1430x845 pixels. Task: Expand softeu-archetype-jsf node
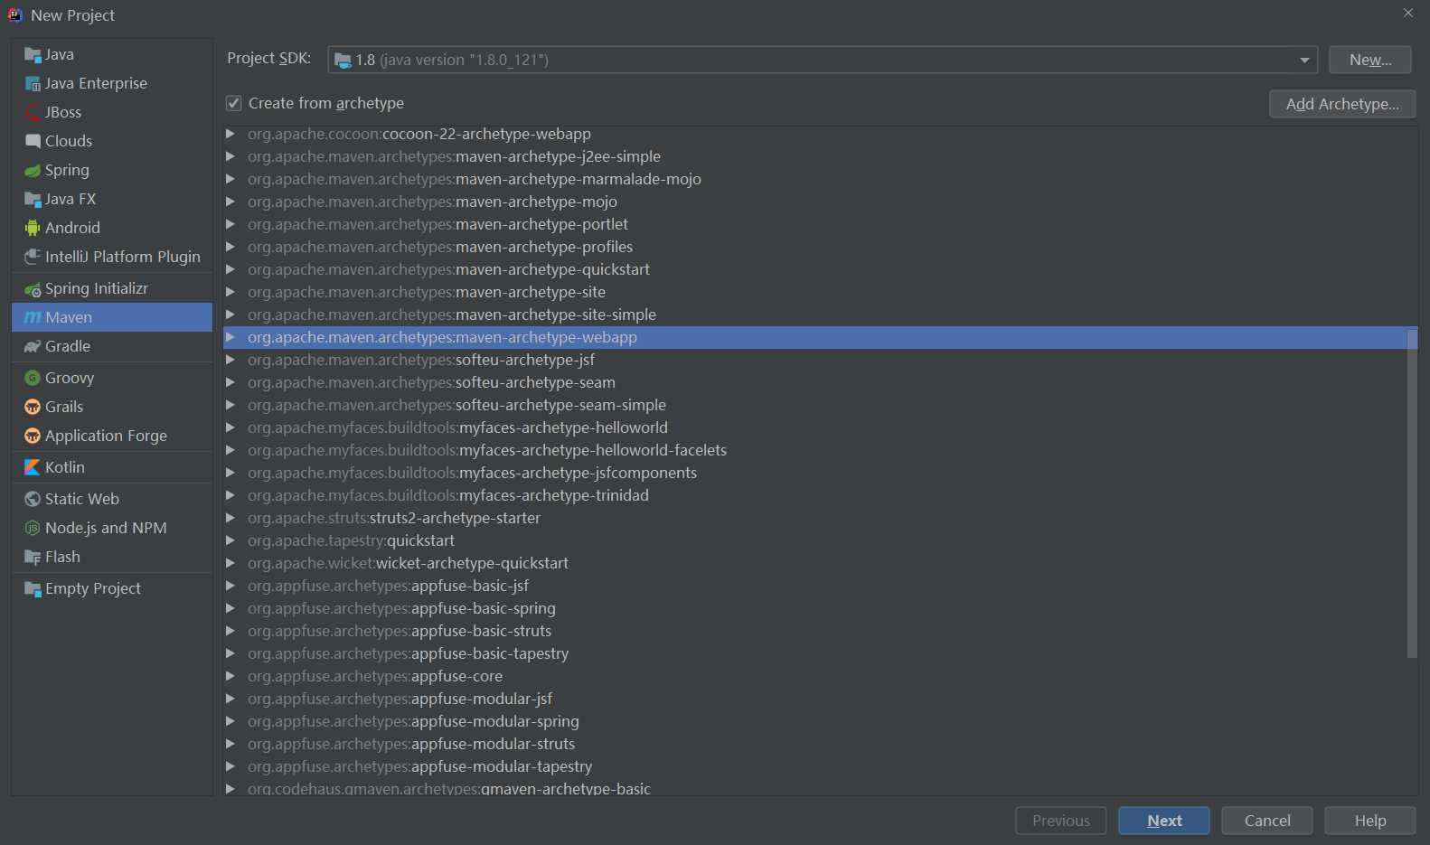[230, 360]
